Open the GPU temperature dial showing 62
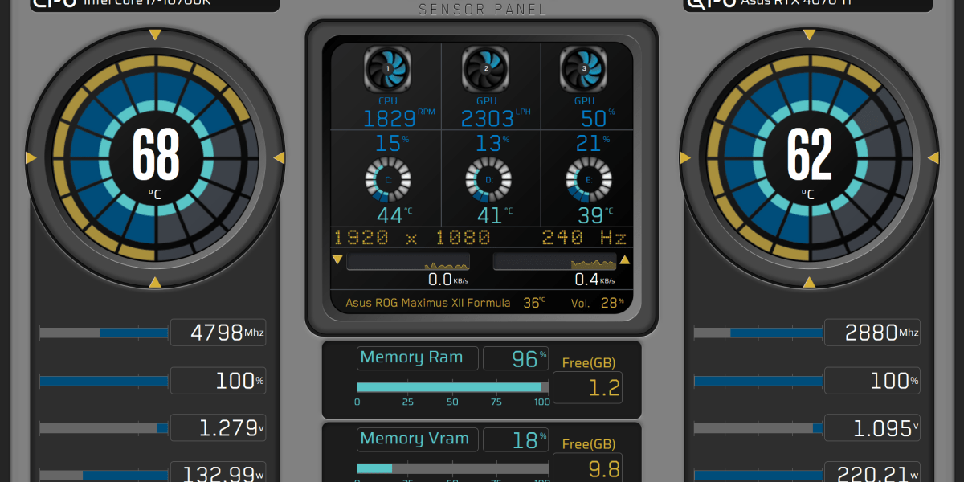Screen dimensions: 964x482 pos(809,157)
